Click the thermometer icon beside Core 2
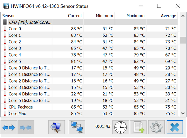 click(x=5, y=42)
